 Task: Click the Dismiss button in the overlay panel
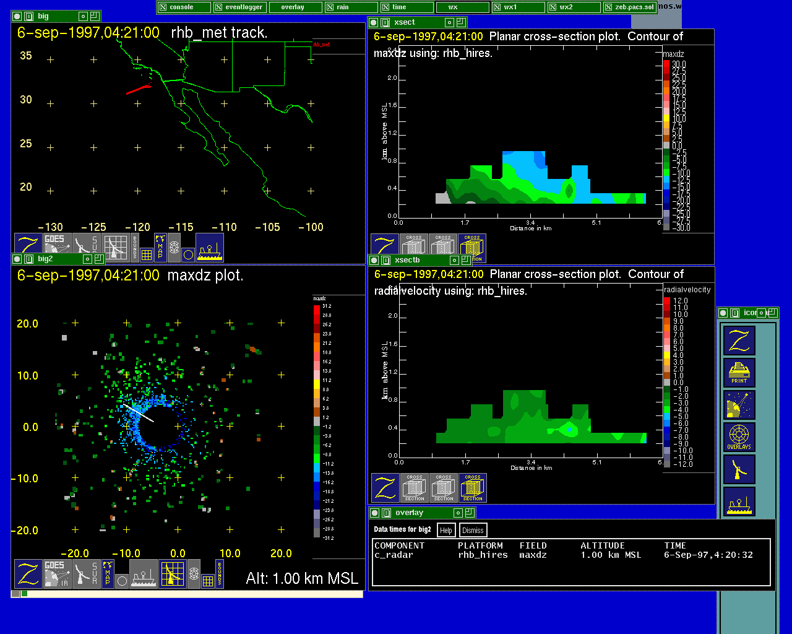(473, 530)
